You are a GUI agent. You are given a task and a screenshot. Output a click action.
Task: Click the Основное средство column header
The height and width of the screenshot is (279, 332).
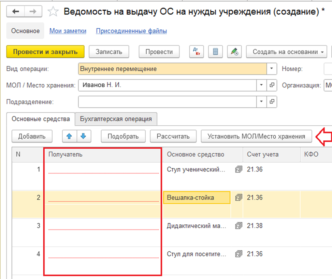coord(203,154)
